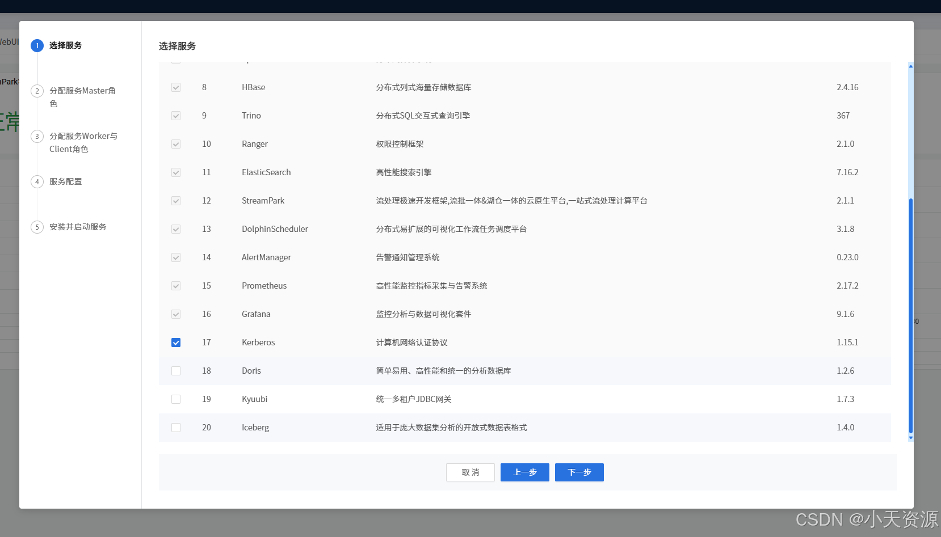The height and width of the screenshot is (537, 941).
Task: Toggle the Prometheus service checkbox
Action: click(x=176, y=286)
